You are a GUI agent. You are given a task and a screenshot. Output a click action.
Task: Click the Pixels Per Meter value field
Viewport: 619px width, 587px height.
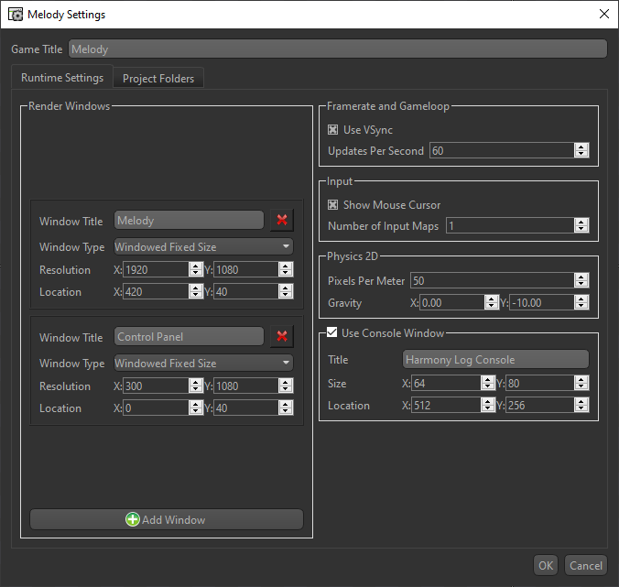click(493, 280)
